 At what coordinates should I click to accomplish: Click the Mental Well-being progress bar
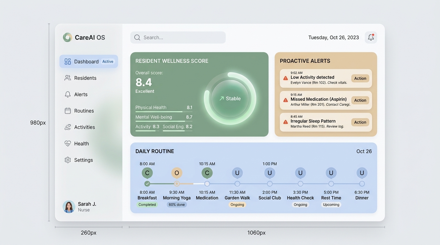164,121
